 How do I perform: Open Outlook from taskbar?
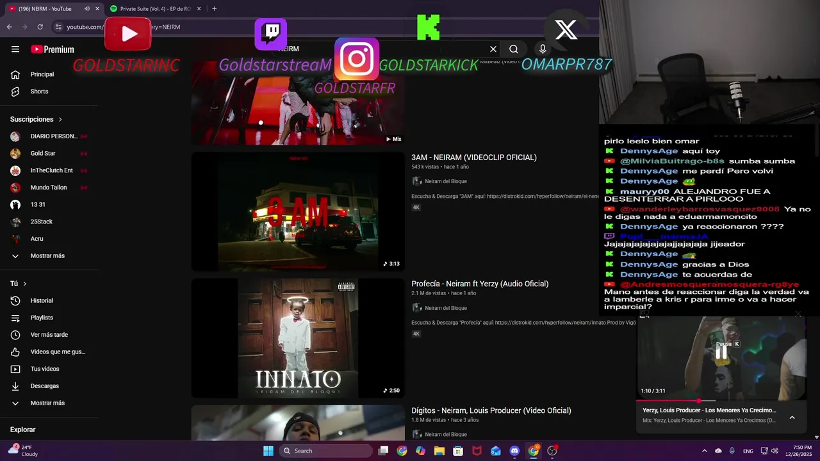495,451
